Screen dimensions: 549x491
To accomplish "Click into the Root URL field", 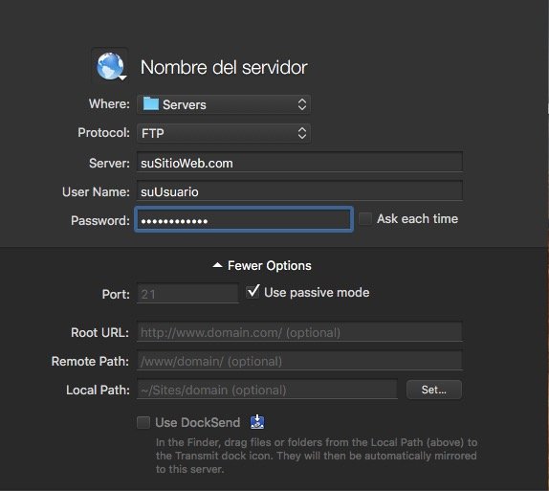I will coord(299,332).
